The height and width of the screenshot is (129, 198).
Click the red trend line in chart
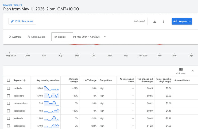pos(86,45)
